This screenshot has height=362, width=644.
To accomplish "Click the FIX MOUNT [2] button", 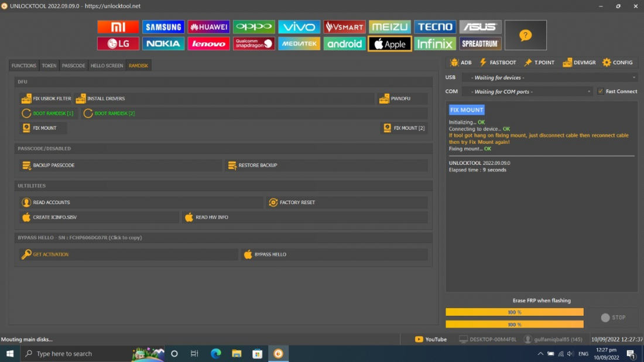I will 405,128.
